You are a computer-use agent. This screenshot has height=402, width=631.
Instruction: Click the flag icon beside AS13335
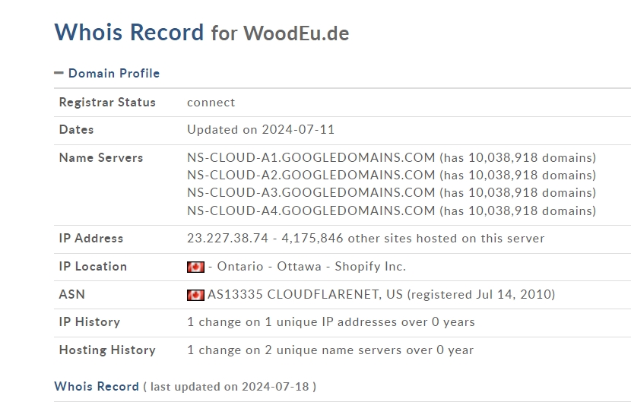point(195,295)
